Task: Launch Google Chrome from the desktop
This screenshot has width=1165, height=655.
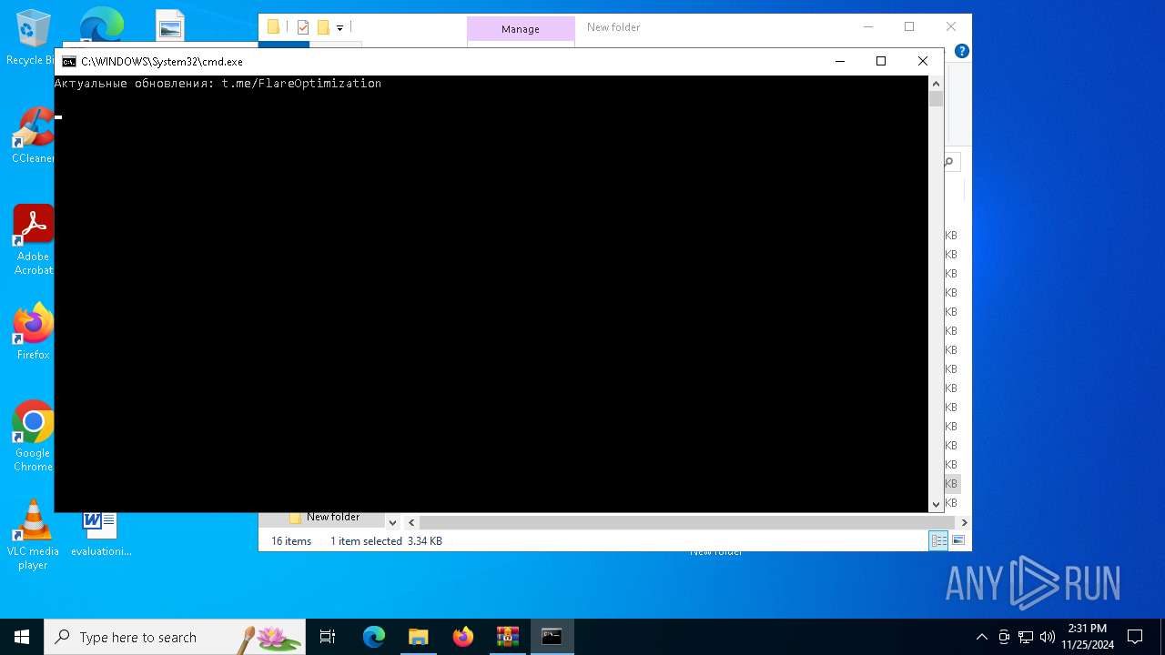Action: [33, 436]
